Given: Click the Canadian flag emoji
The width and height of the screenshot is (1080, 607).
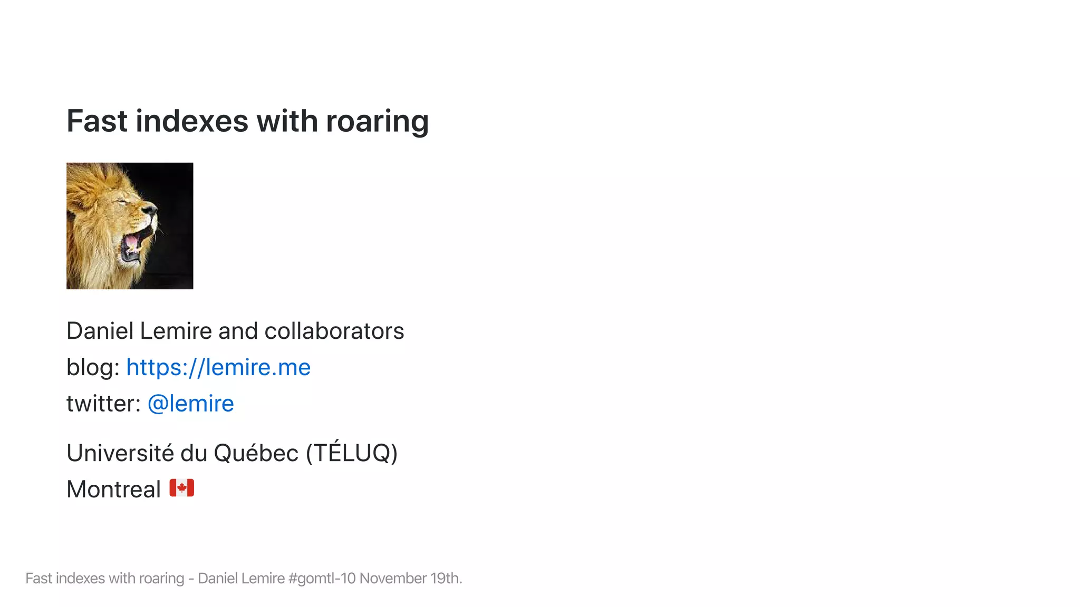Looking at the screenshot, I should [182, 488].
